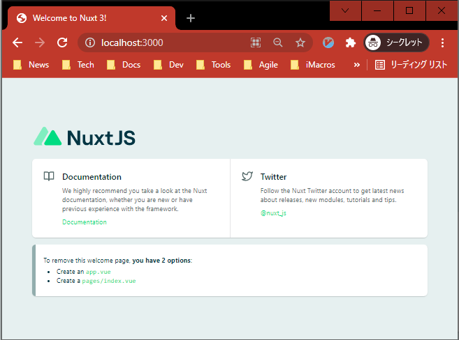Image resolution: width=459 pixels, height=340 pixels.
Task: Open the green Documentation link
Action: click(x=85, y=222)
